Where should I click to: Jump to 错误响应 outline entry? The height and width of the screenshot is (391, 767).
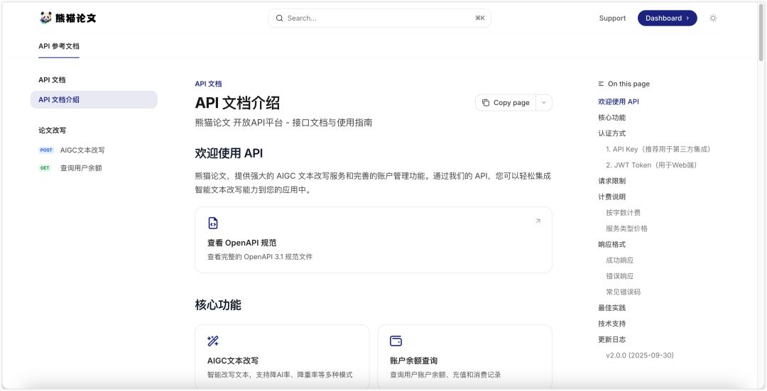(x=619, y=276)
